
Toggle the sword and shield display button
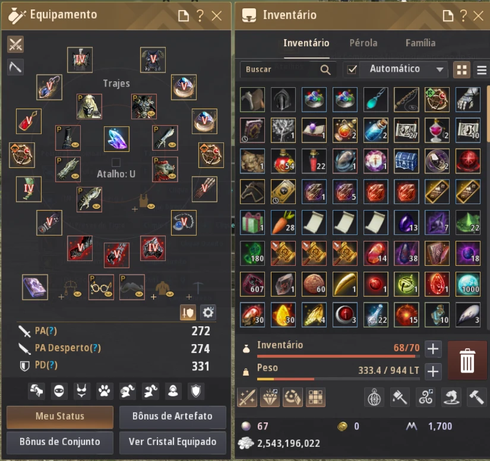[x=188, y=313]
